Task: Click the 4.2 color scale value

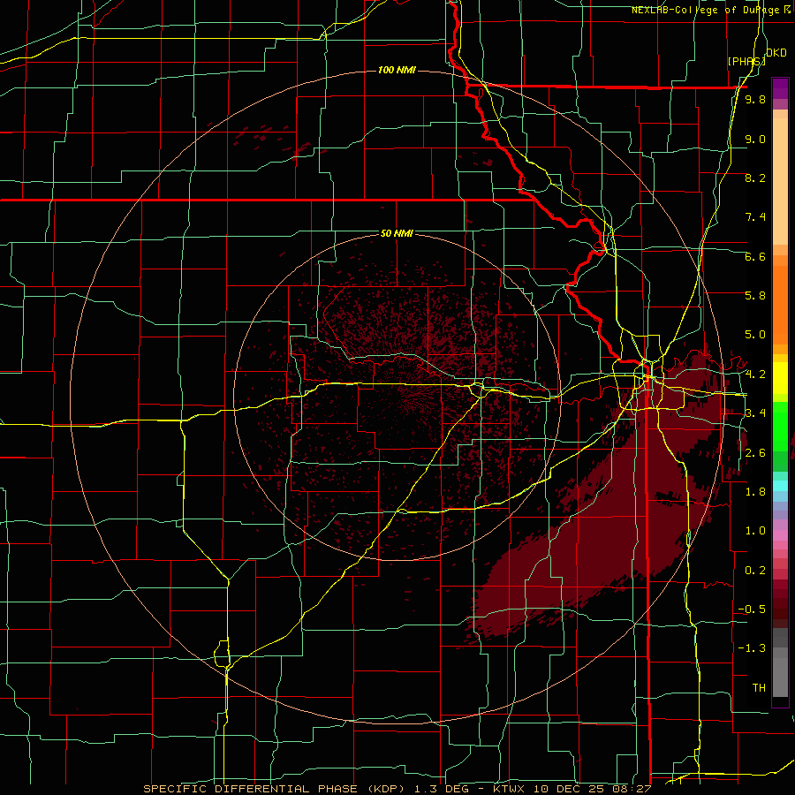Action: click(x=755, y=375)
